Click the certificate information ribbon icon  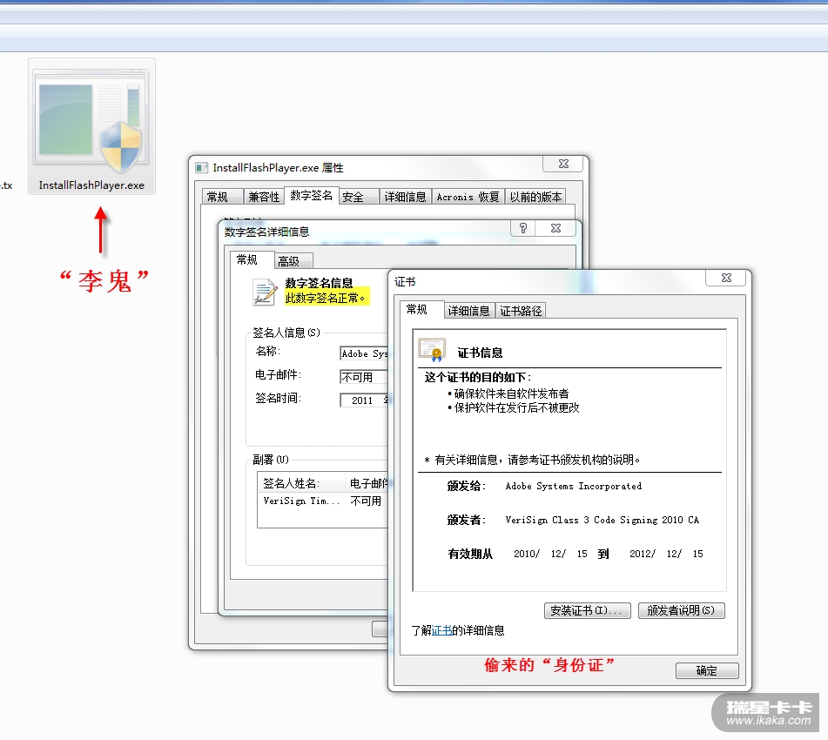point(432,350)
